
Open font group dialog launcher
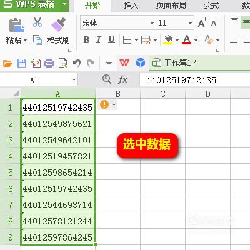tap(218, 51)
